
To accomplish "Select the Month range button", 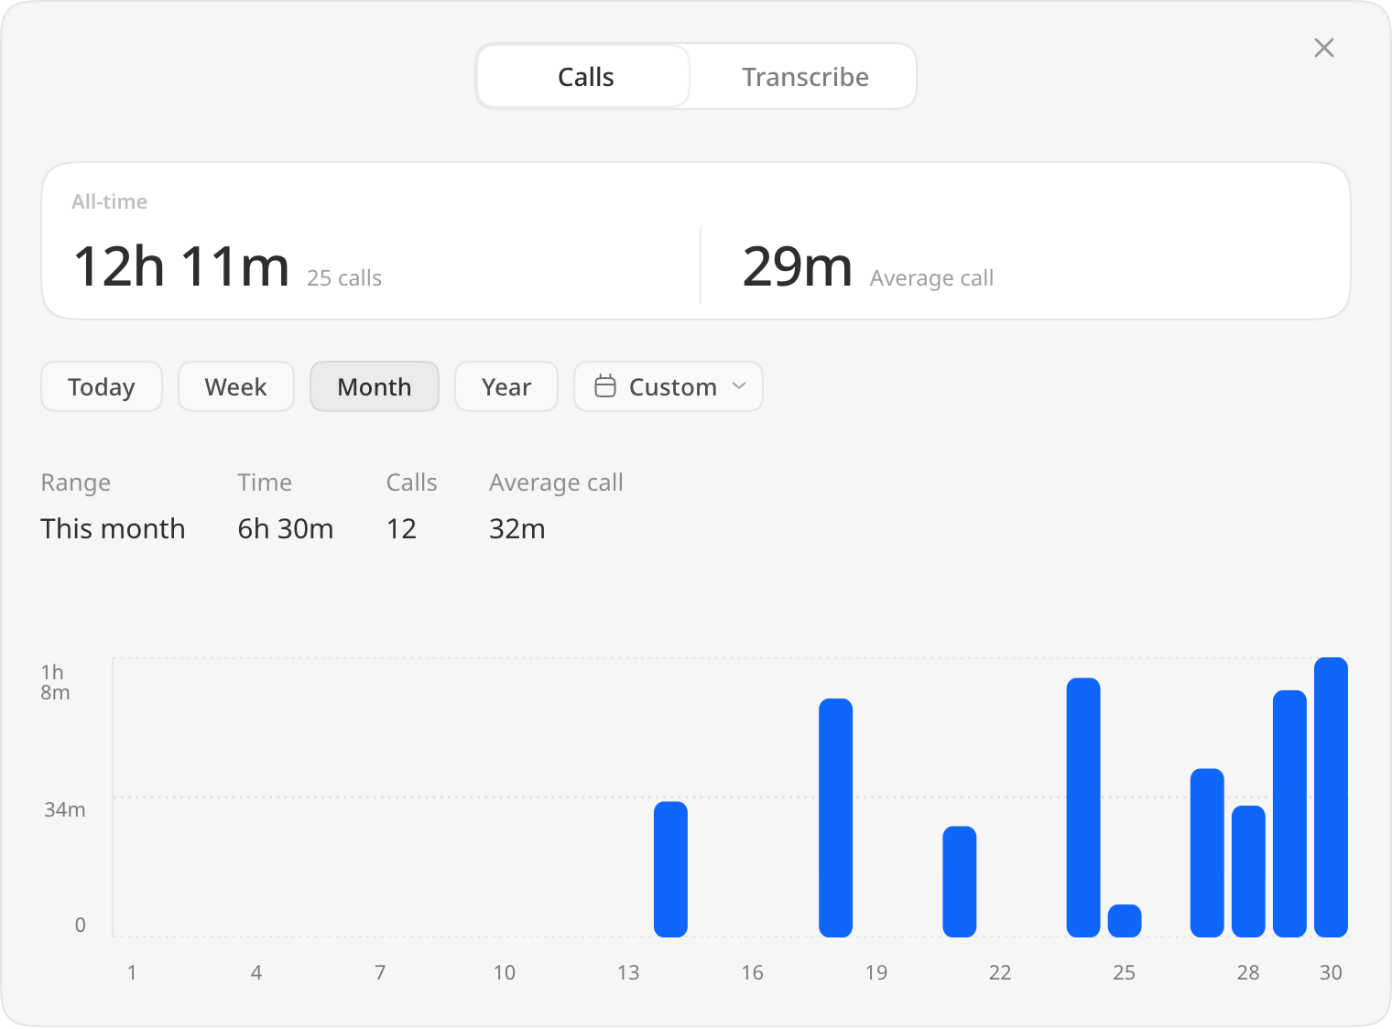I will click(x=375, y=386).
